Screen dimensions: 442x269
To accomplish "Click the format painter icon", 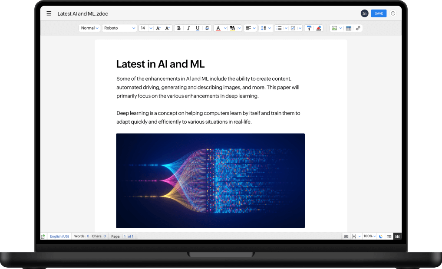I will [x=309, y=28].
